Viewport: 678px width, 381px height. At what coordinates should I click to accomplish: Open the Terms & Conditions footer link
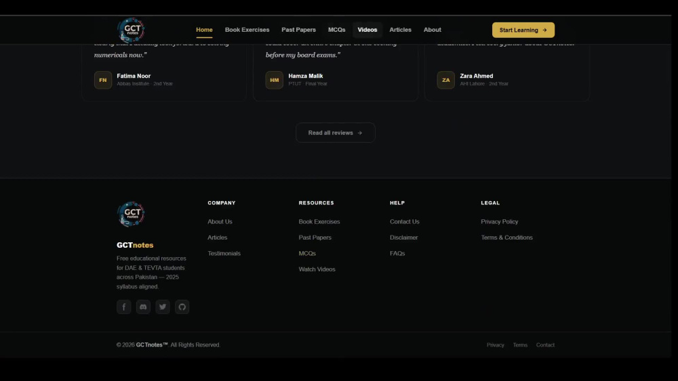[x=506, y=238]
